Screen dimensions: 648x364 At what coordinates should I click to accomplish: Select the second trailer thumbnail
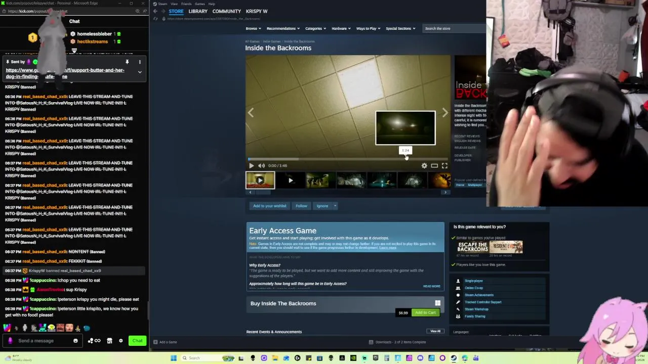point(291,180)
